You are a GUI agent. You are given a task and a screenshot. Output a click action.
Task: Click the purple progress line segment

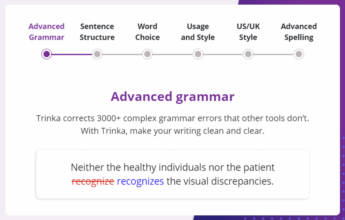(72, 54)
